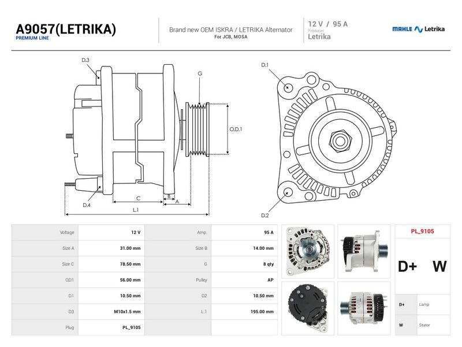This screenshot has width=462, height=347.
Task: Click the 'For JCB, MOSA' subtitle
Action: click(x=230, y=37)
